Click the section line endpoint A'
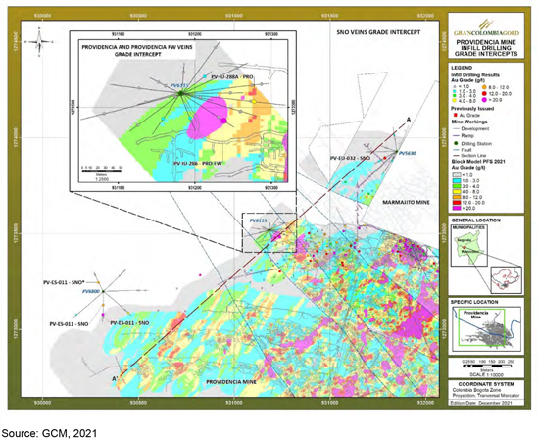 (115, 378)
